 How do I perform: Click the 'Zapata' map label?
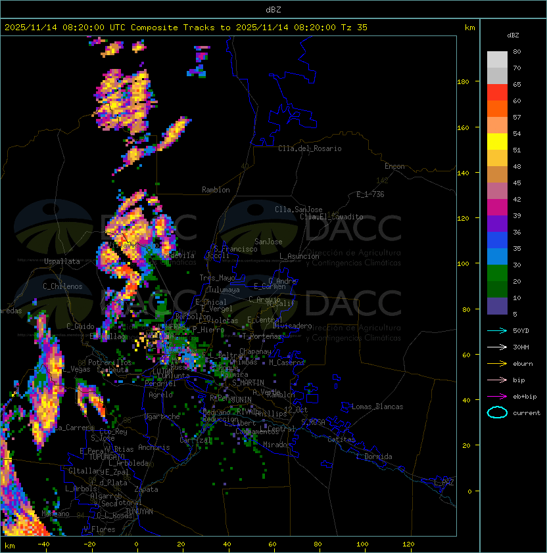click(146, 489)
